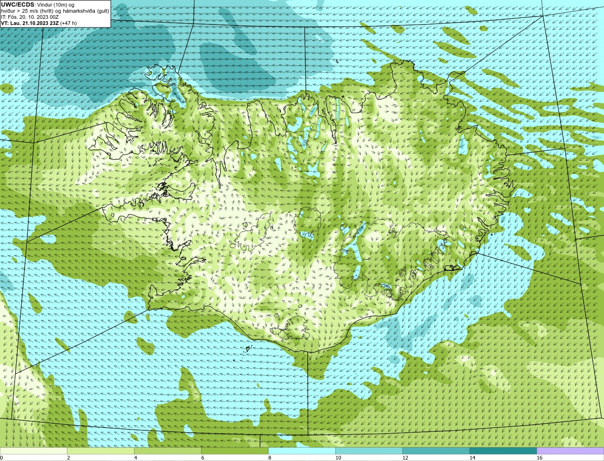This screenshot has width=604, height=461.
Task: Click the legend scale value "2"
Action: [x=68, y=458]
